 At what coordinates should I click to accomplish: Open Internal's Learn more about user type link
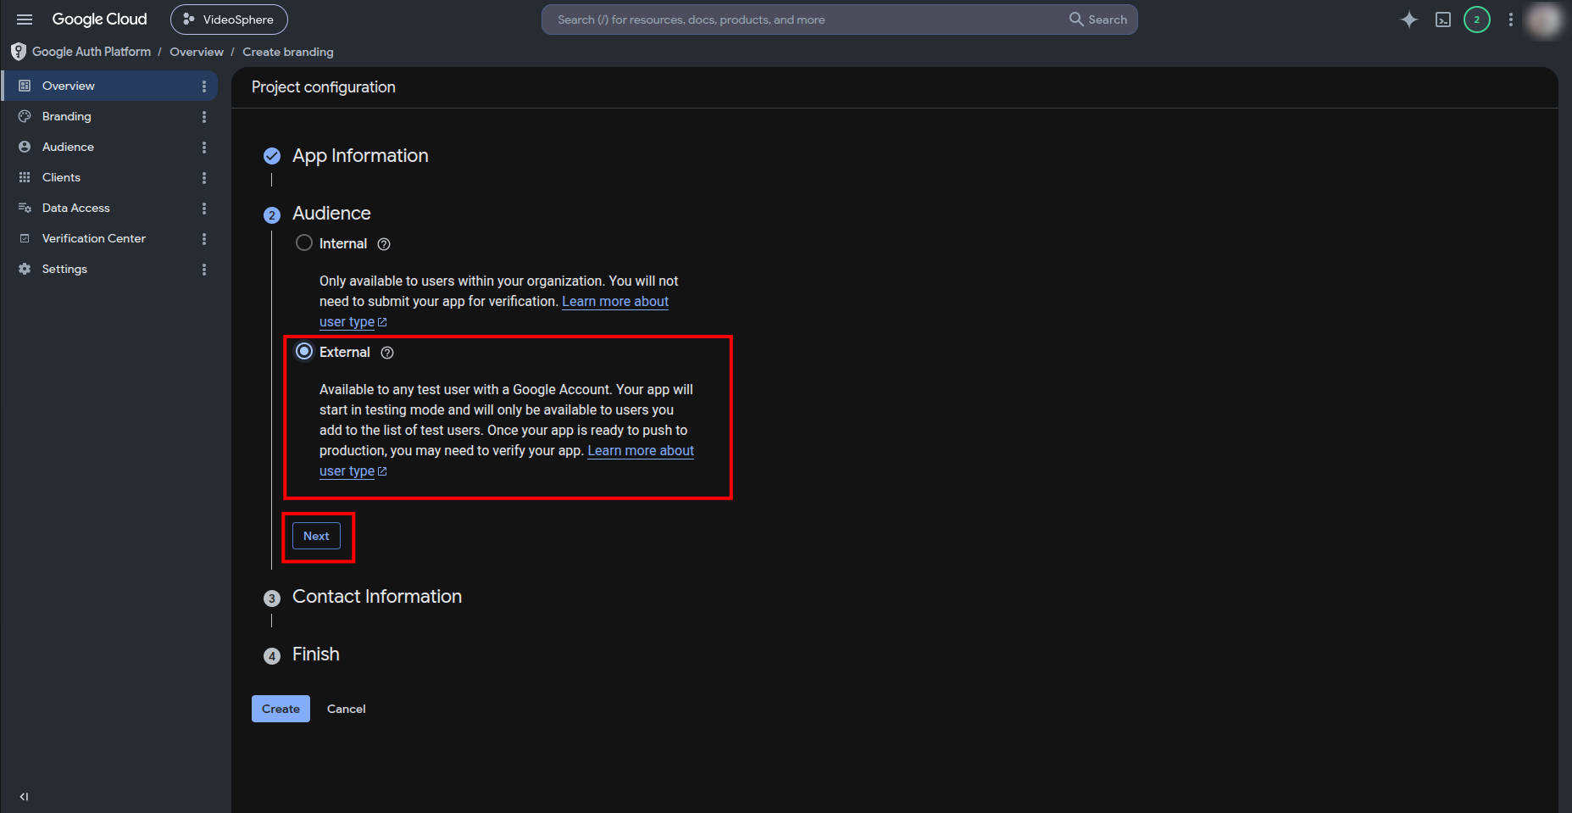[615, 302]
